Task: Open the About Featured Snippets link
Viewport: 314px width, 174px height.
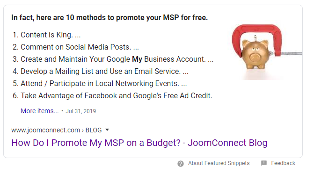Action: tap(219, 163)
